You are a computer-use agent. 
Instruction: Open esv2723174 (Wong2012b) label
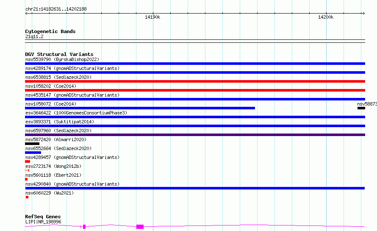click(x=53, y=166)
